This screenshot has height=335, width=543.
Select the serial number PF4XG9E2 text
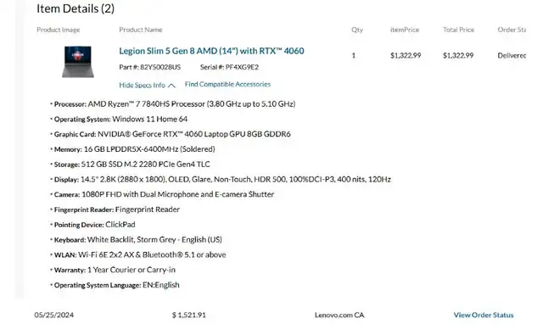[x=242, y=67]
